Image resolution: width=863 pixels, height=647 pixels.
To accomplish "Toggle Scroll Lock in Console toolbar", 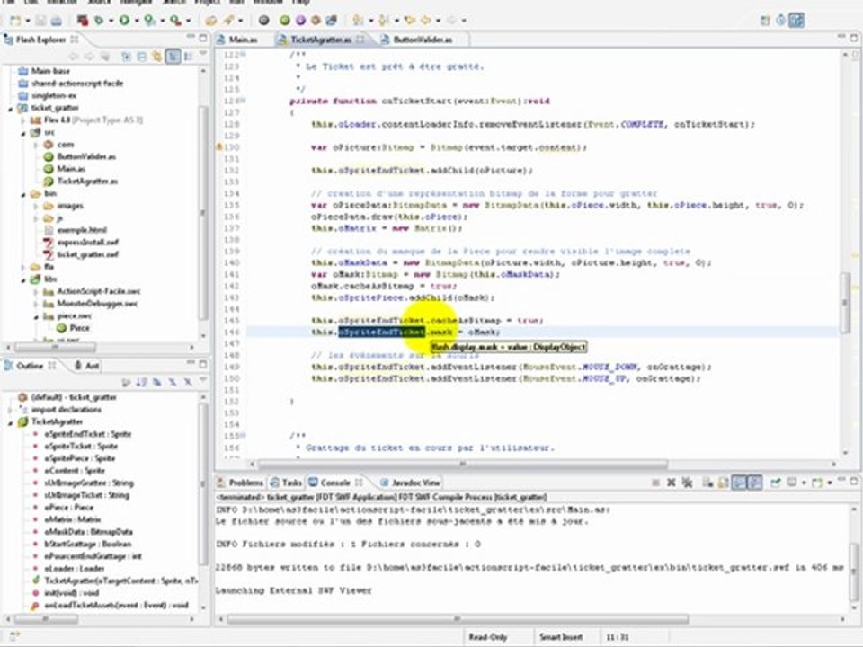I will (724, 483).
